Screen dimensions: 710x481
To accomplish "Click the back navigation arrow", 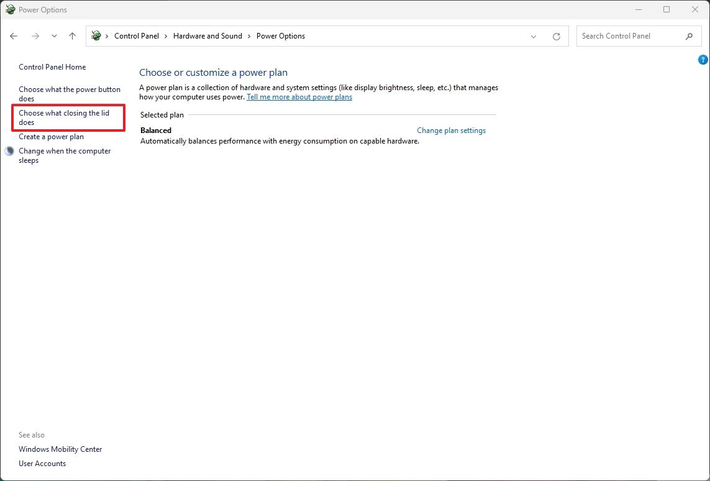I will (14, 36).
